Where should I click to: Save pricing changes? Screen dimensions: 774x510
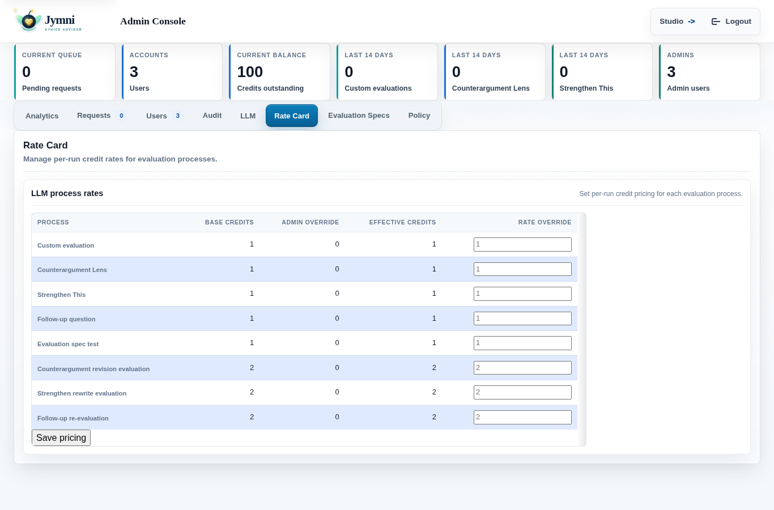tap(61, 438)
